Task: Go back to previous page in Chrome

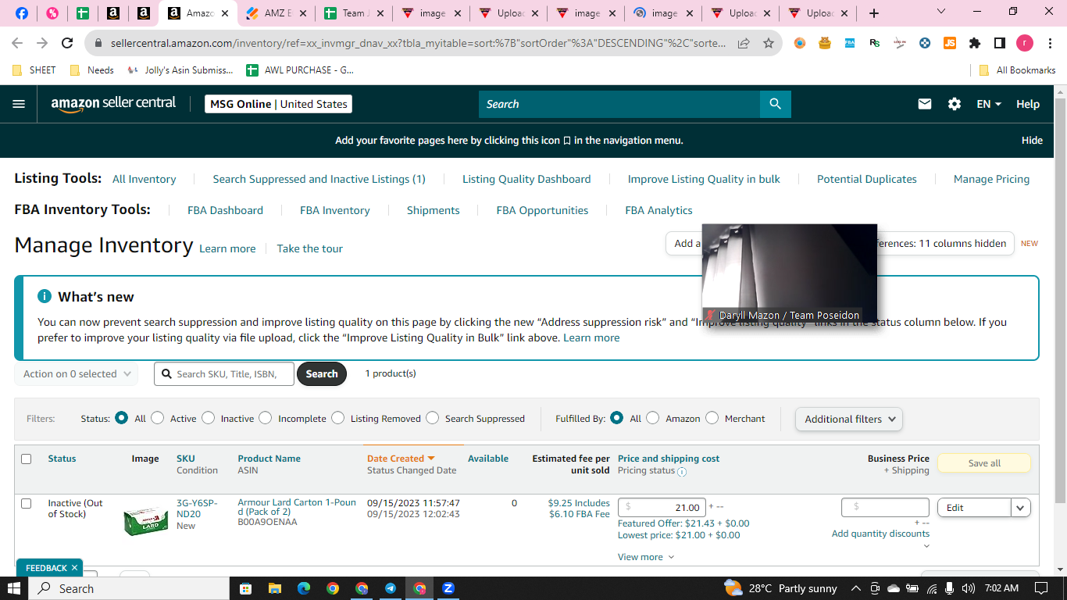Action: (17, 43)
